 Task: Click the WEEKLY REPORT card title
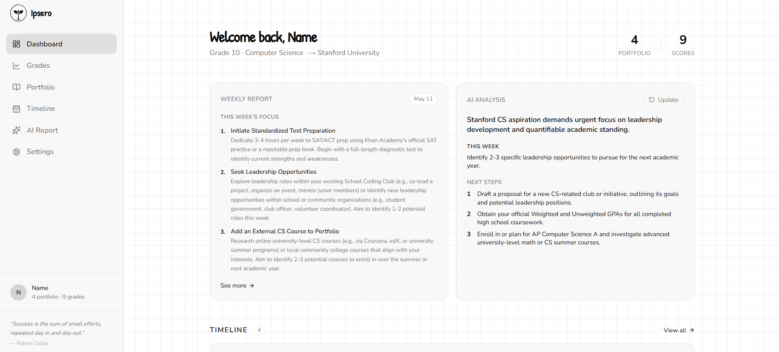click(x=247, y=99)
